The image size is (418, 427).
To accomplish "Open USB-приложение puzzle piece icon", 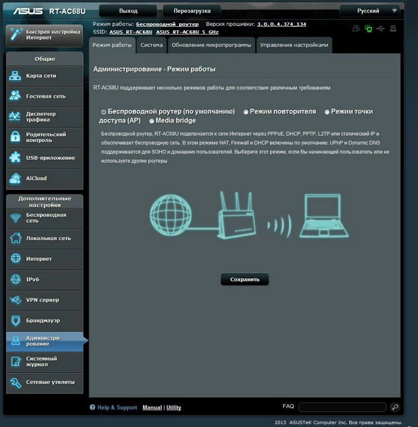I will pyautogui.click(x=15, y=157).
